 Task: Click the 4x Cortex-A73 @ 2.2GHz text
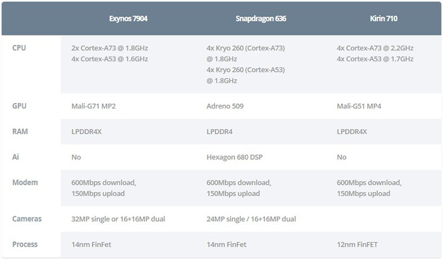coord(375,48)
